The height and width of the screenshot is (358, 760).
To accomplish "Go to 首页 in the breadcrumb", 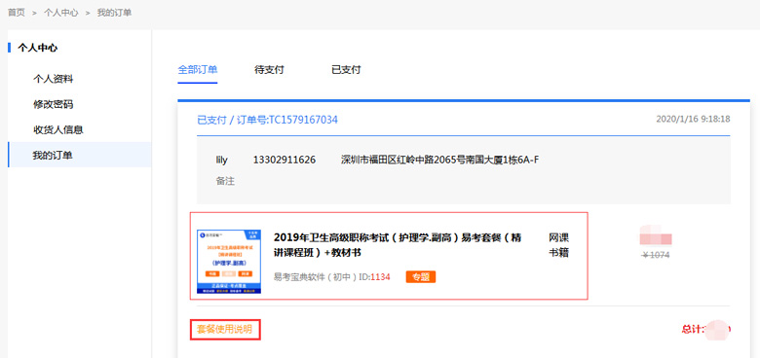I will coord(16,13).
